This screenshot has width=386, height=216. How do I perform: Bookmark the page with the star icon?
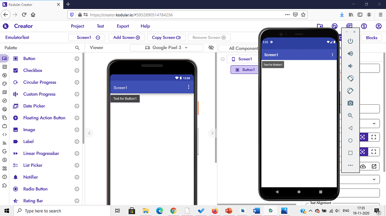(303, 14)
